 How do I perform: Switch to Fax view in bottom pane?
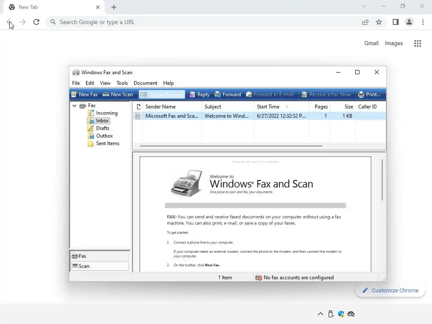pyautogui.click(x=100, y=256)
